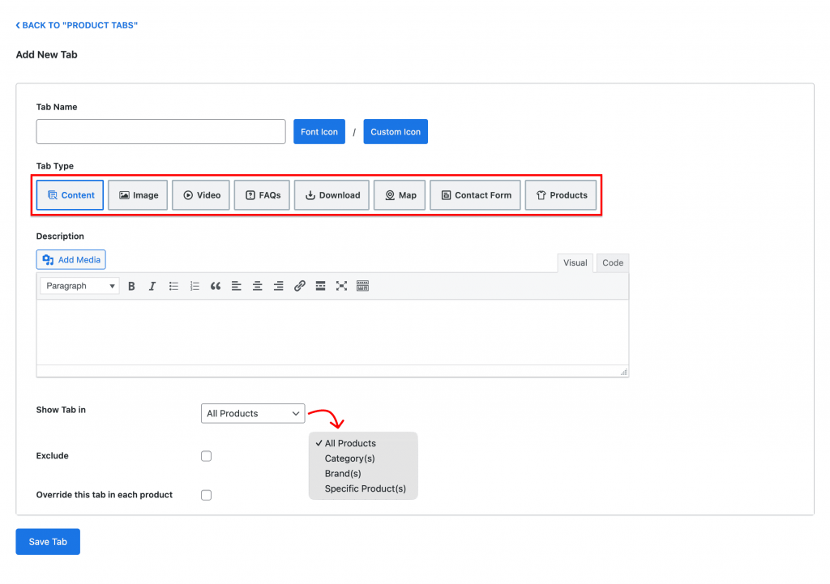Image resolution: width=830 pixels, height=584 pixels.
Task: Insert a bulleted list
Action: click(173, 286)
